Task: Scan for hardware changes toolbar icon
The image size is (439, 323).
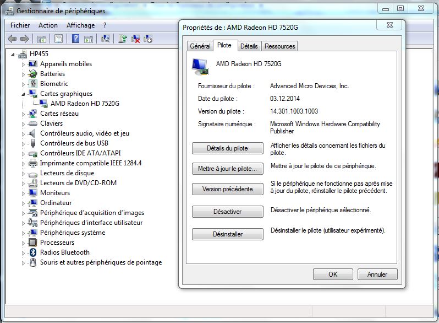Action: 106,39
